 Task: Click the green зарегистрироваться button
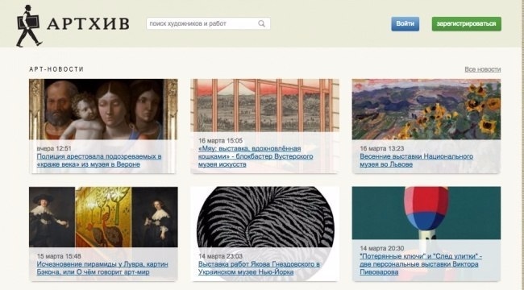[x=467, y=23]
